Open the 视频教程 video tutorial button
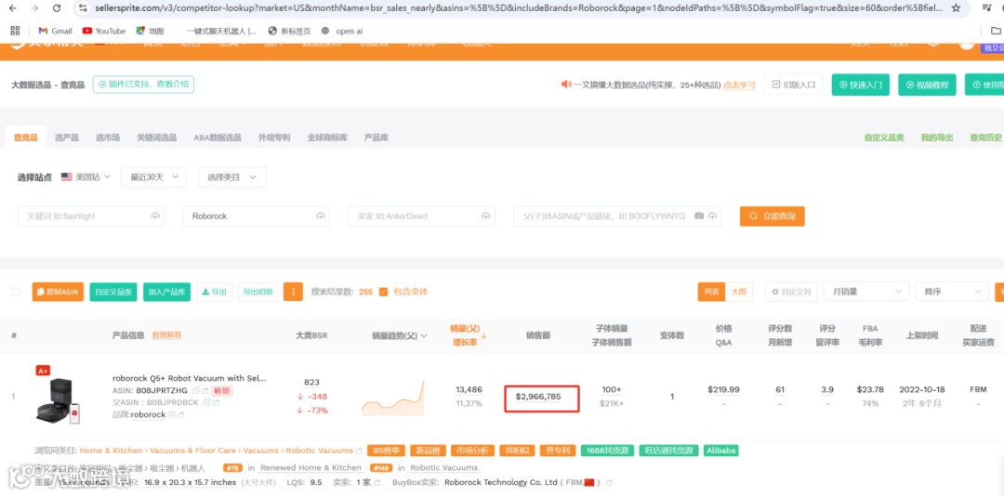The width and height of the screenshot is (1004, 496). click(927, 85)
